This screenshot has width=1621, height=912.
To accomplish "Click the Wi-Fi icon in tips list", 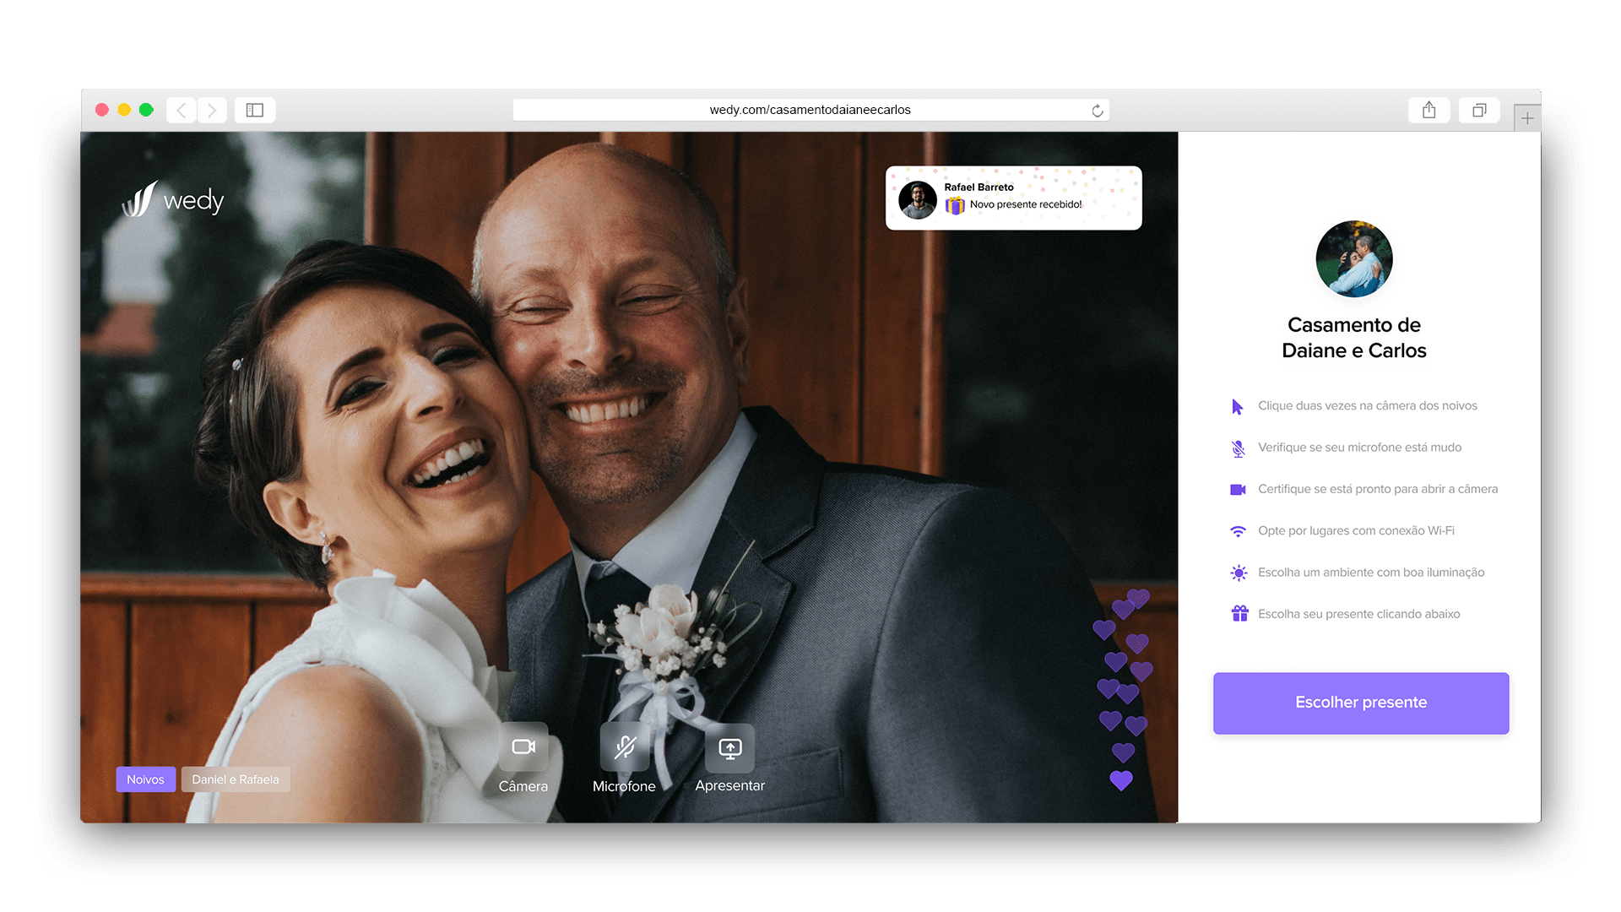I will pos(1238,531).
